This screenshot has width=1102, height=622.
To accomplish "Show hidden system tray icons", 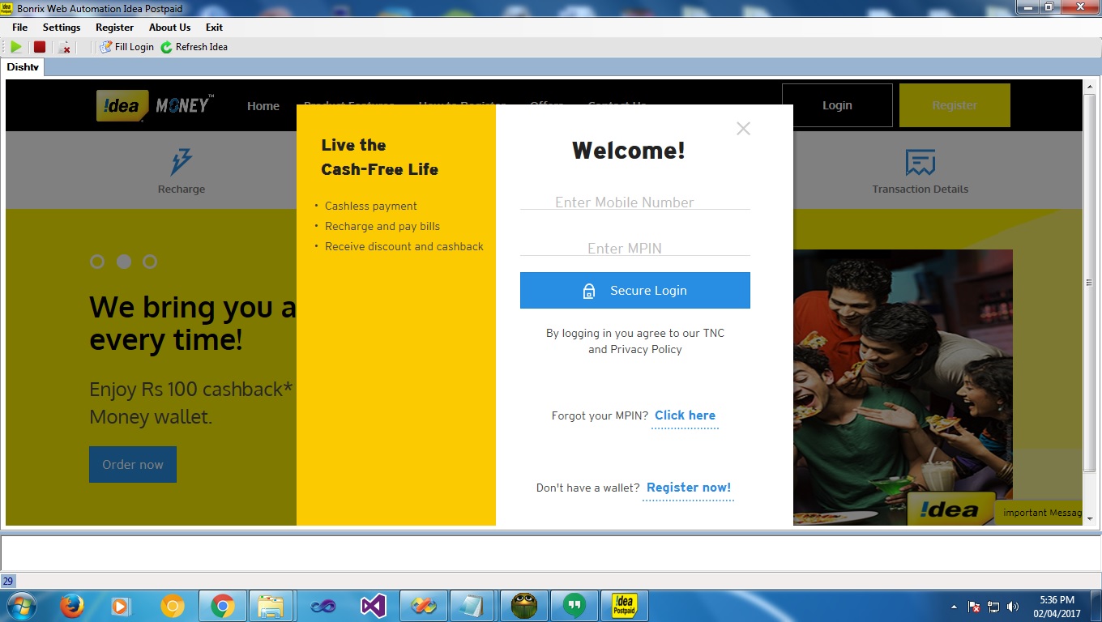I will click(955, 607).
